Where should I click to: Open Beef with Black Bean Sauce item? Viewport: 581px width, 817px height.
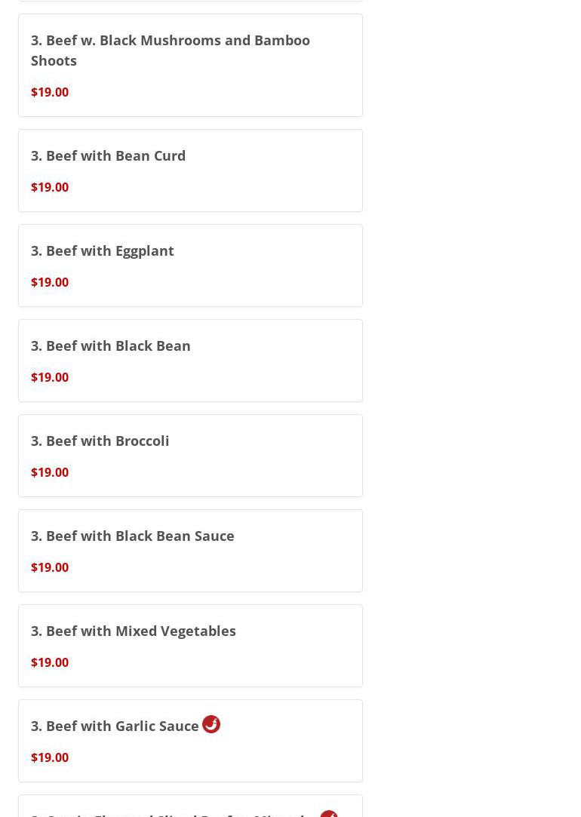[x=132, y=536]
